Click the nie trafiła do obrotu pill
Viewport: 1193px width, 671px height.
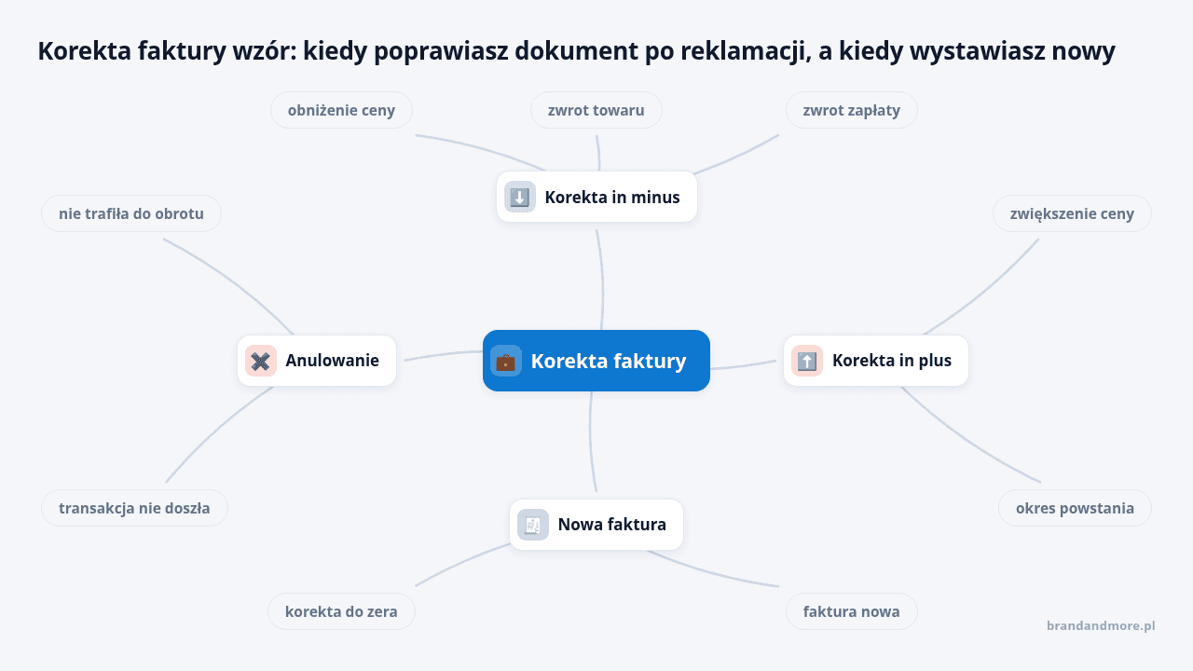pos(131,213)
